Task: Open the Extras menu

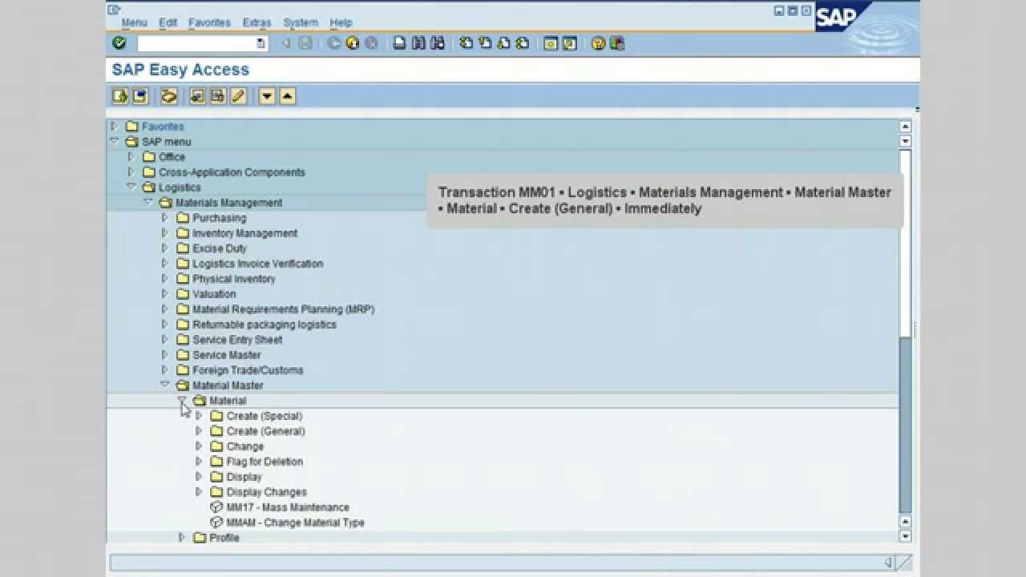Action: pos(256,22)
